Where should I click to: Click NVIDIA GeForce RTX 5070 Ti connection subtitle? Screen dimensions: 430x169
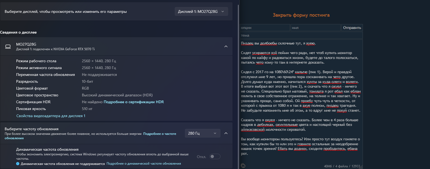coord(55,49)
